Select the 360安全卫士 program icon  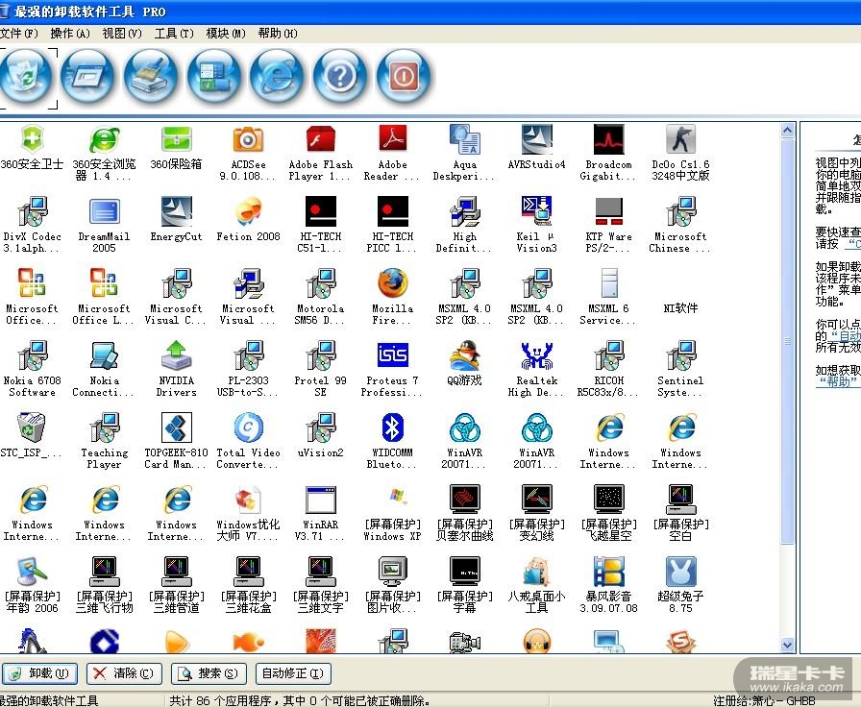pos(32,140)
